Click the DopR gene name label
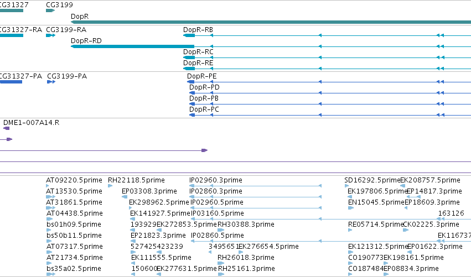471x277 pixels. point(80,17)
